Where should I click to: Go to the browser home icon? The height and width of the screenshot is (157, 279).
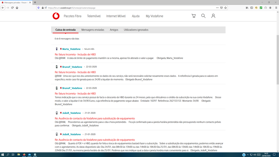pos(17,8)
